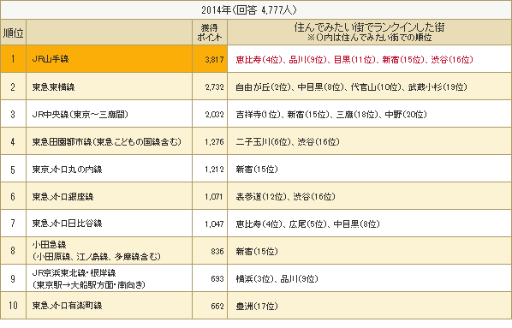The width and height of the screenshot is (512, 328).
Task: Click 横浜(3位)、品川(9位) cell
Action: pos(369,278)
